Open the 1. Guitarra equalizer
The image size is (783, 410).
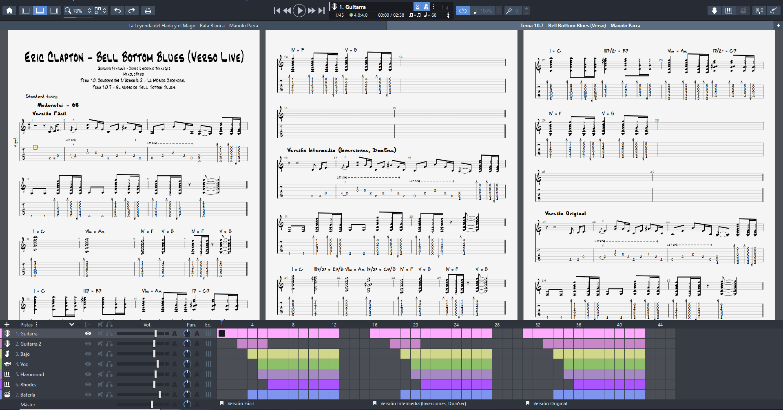point(208,333)
